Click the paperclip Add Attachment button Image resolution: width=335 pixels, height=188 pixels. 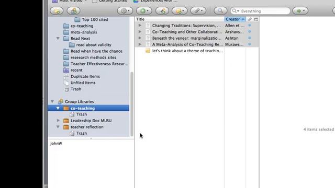pos(198,10)
